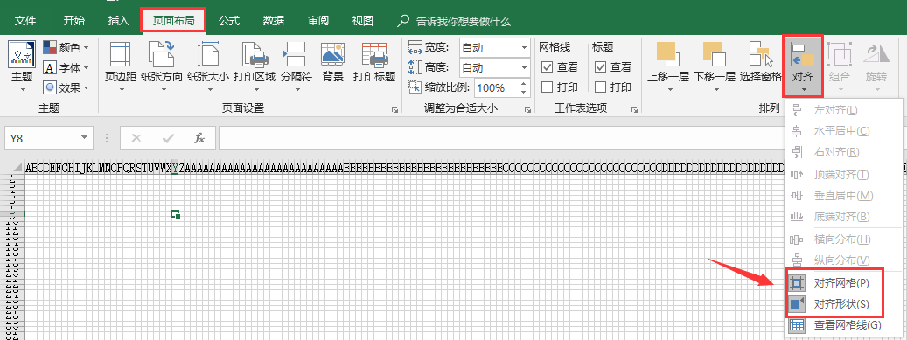Choose 纵向分布(V) from align menu
The width and height of the screenshot is (907, 340).
point(844,260)
